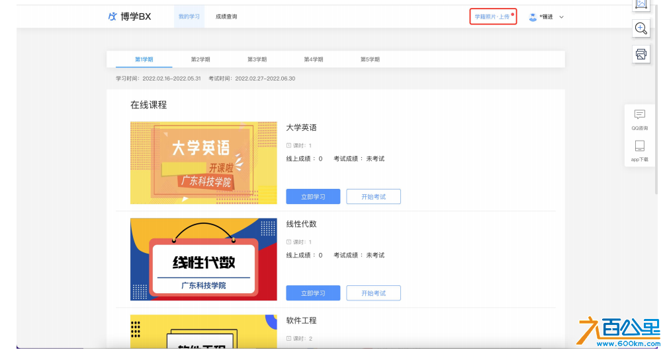Click the 线性代数 course title
665x350 pixels.
(x=301, y=224)
